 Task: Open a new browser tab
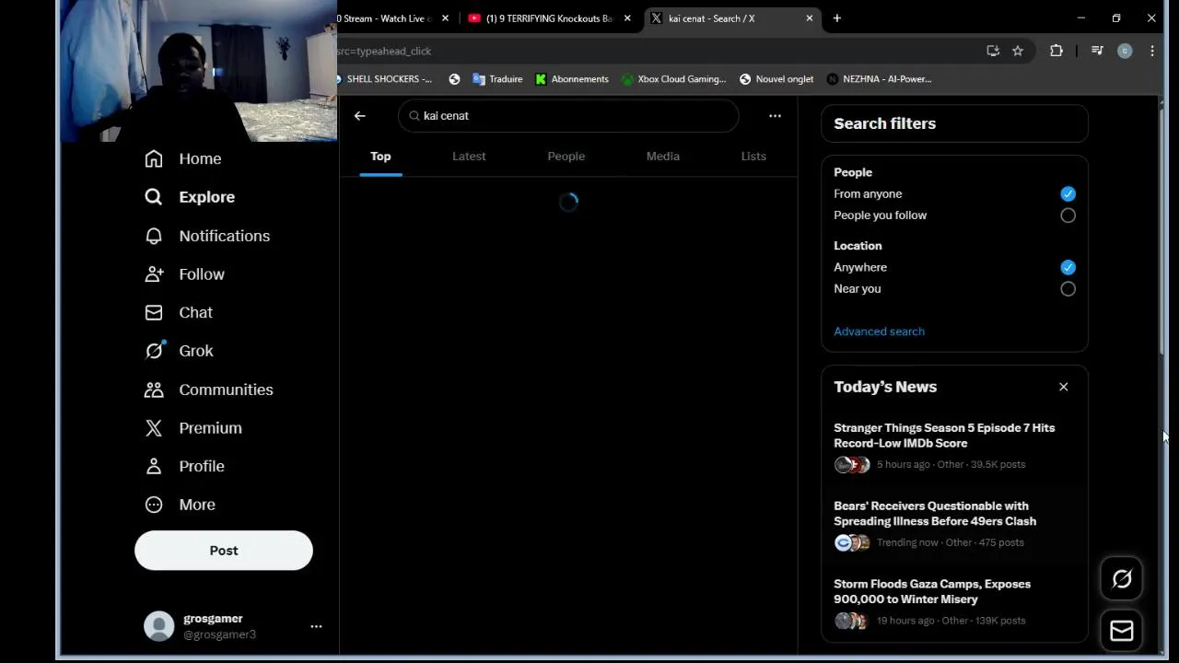[837, 18]
